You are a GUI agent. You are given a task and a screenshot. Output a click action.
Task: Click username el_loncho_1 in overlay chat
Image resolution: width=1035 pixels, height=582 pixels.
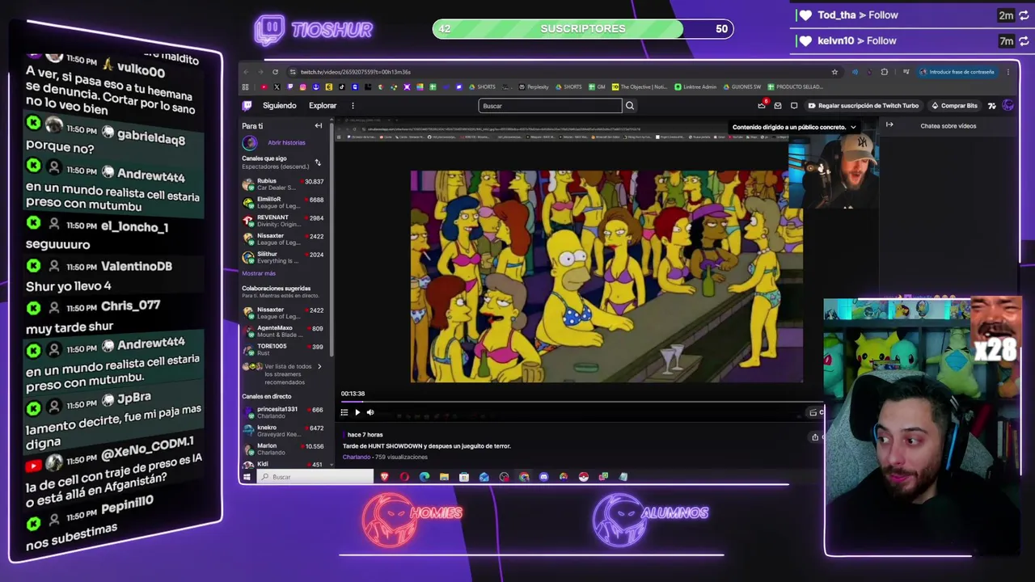[134, 226]
